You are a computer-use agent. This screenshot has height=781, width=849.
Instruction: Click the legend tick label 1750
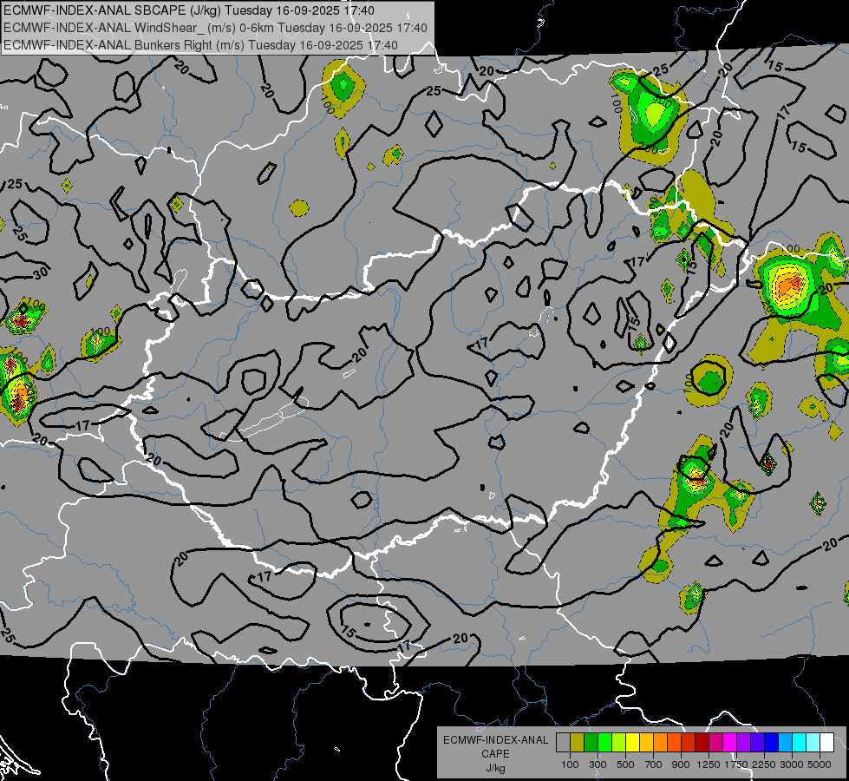pyautogui.click(x=736, y=765)
